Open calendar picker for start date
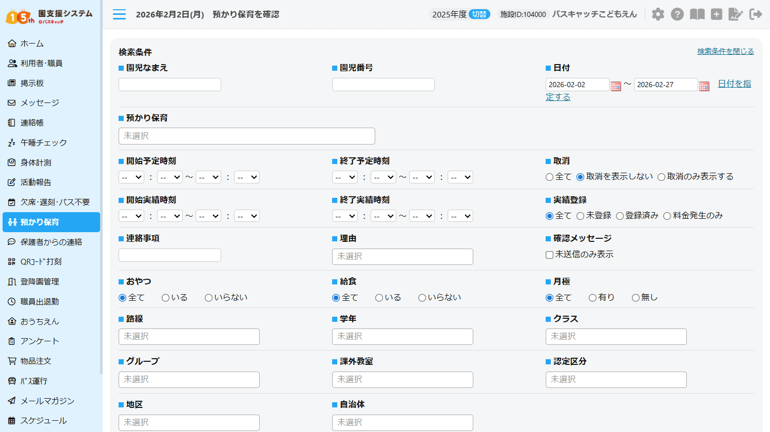The image size is (770, 432). 616,86
